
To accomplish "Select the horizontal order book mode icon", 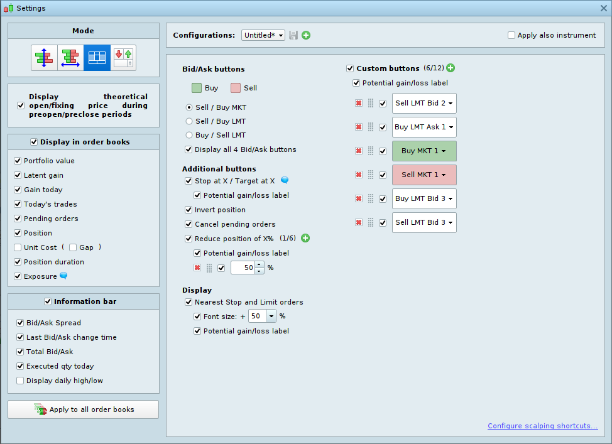I will tap(70, 57).
